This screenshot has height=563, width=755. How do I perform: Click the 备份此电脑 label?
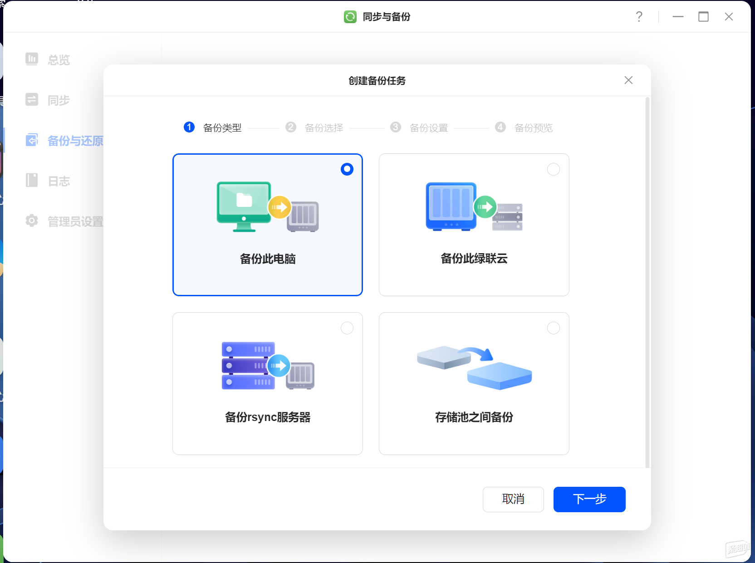(268, 259)
